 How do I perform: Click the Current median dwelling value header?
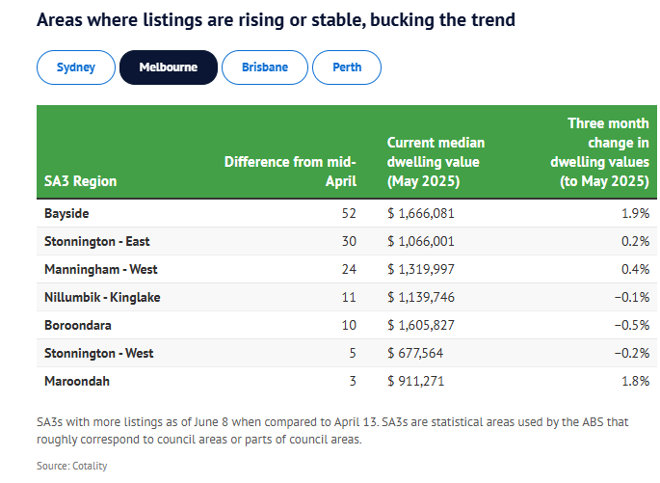[436, 161]
